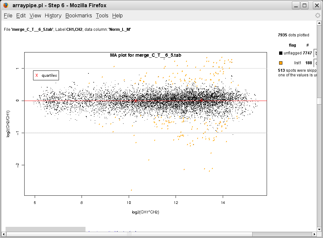This screenshot has height=238, width=323.
Task: Click the 'unflagged 7747' label
Action: (298, 53)
